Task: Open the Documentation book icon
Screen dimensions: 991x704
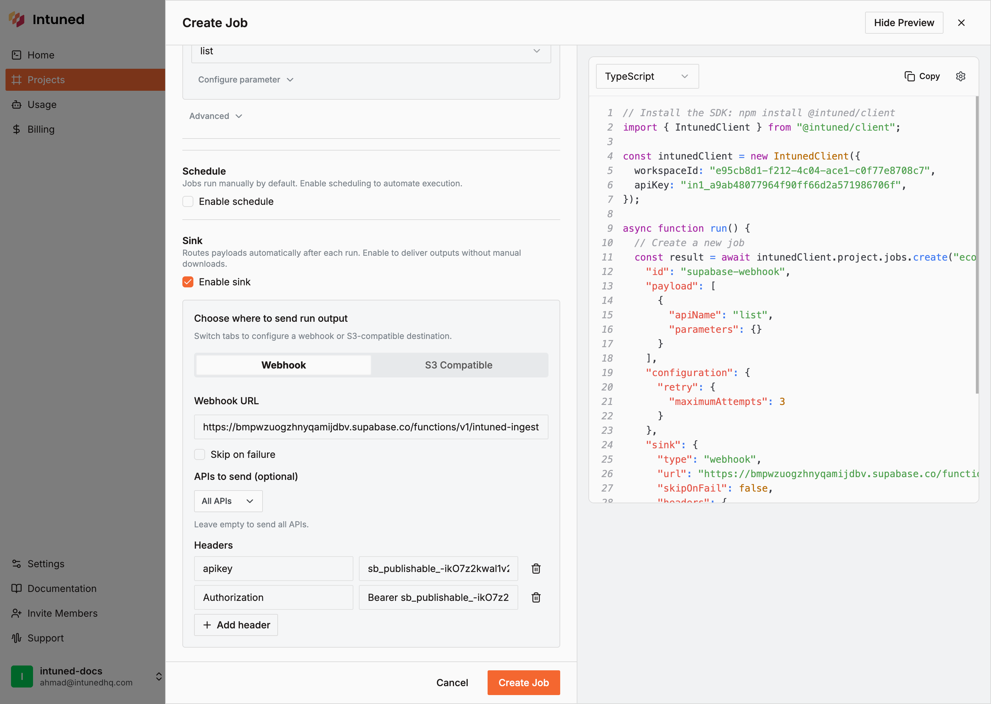Action: pyautogui.click(x=17, y=588)
